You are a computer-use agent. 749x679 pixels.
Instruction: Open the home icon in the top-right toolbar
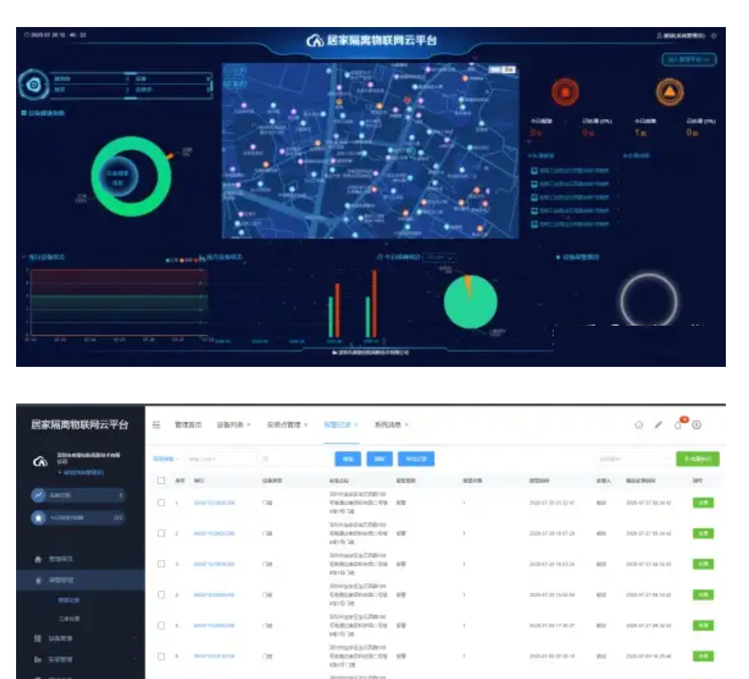click(638, 425)
